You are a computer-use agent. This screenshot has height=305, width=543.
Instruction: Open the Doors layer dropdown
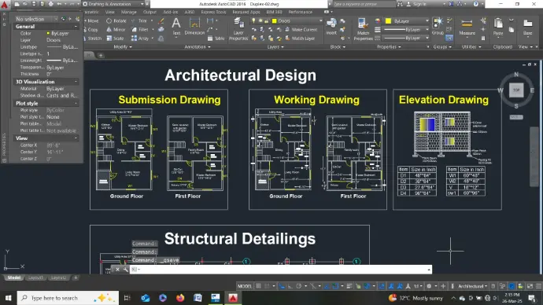[297, 20]
